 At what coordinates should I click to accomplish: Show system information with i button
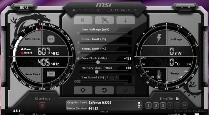click(126, 20)
